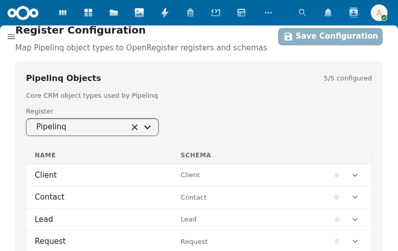This screenshot has width=398, height=251.
Task: Click the Contact row green status dot
Action: tap(337, 197)
